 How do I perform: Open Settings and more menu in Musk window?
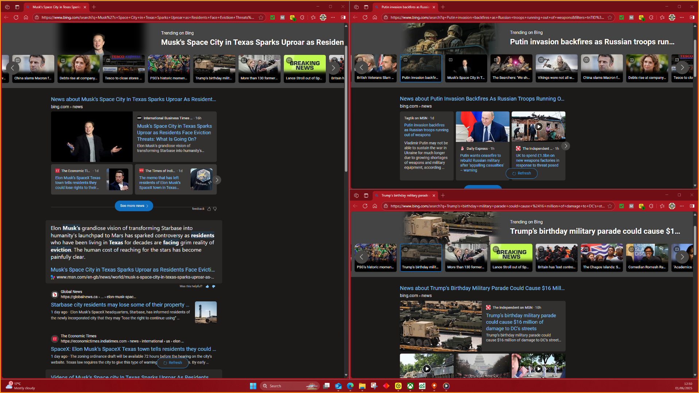tap(333, 17)
